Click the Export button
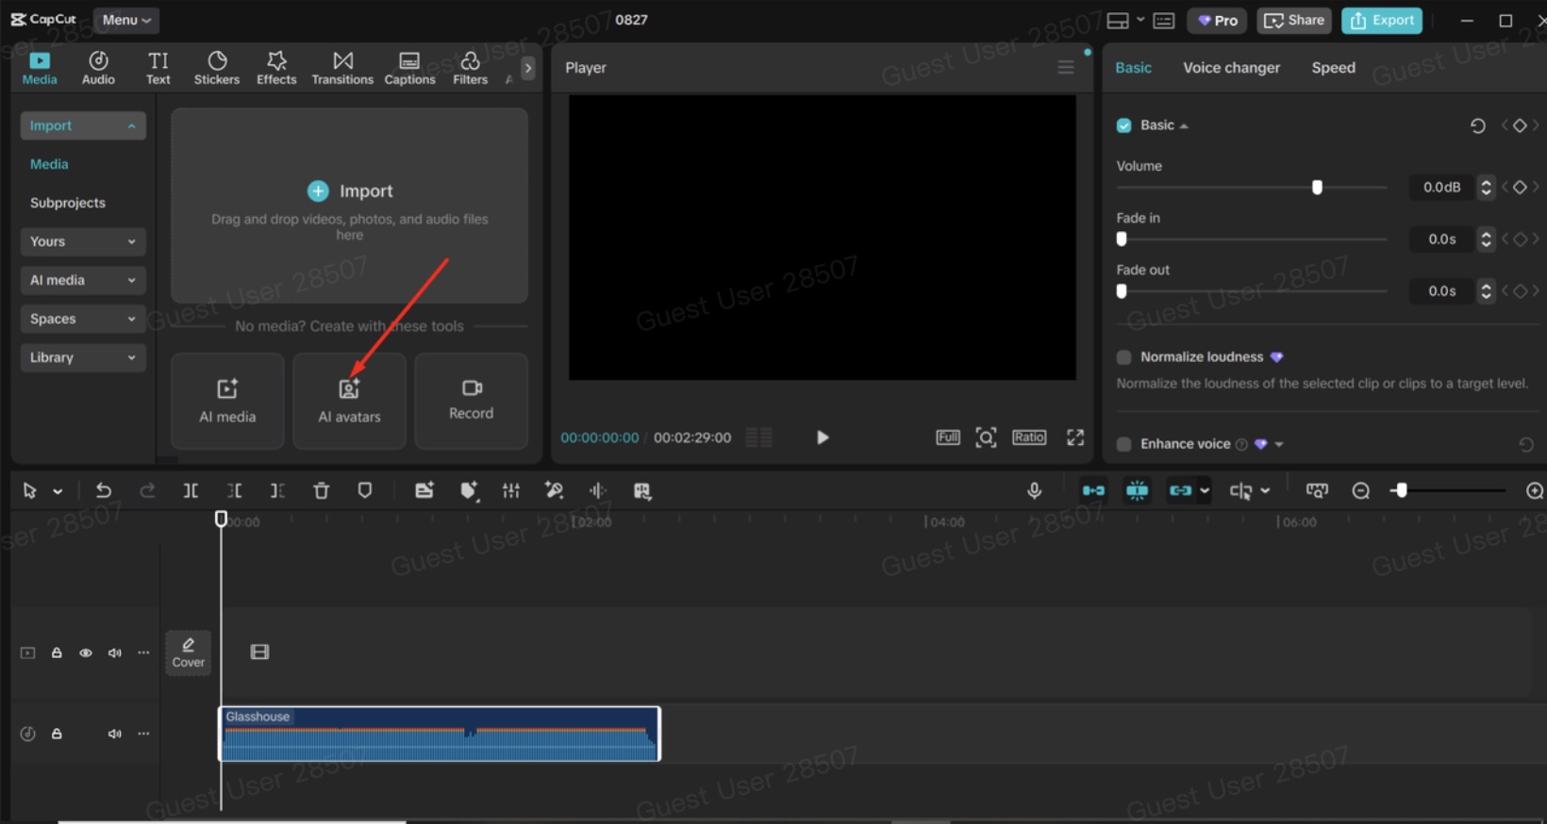Viewport: 1547px width, 824px height. tap(1381, 20)
